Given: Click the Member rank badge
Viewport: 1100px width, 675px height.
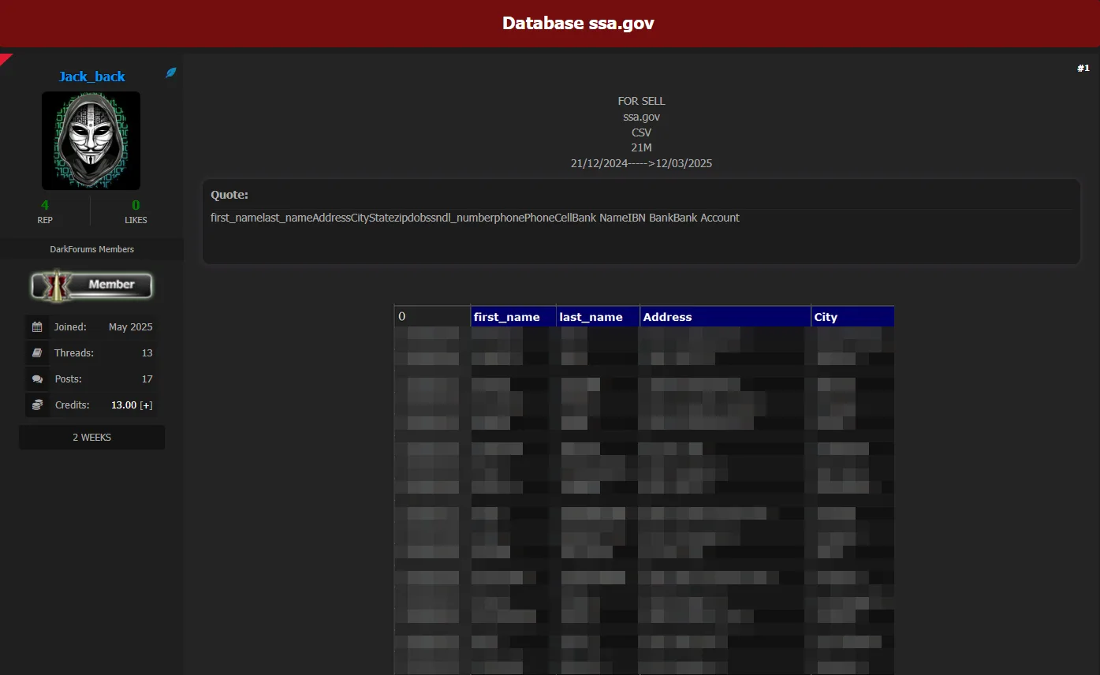Looking at the screenshot, I should click(x=91, y=285).
